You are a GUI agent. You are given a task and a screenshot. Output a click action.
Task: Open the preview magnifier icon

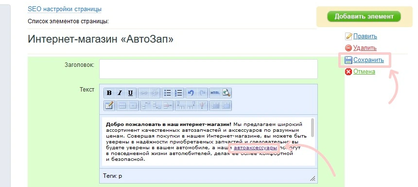pos(226,93)
